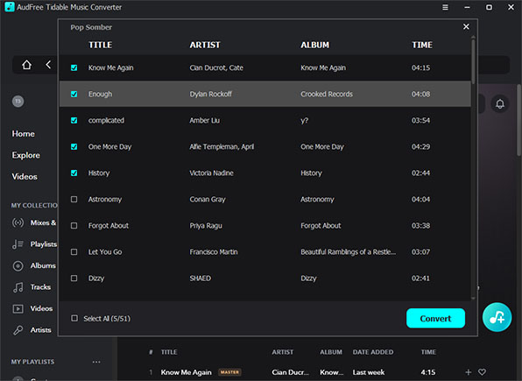Click Know Me Again in background track list

(x=186, y=372)
